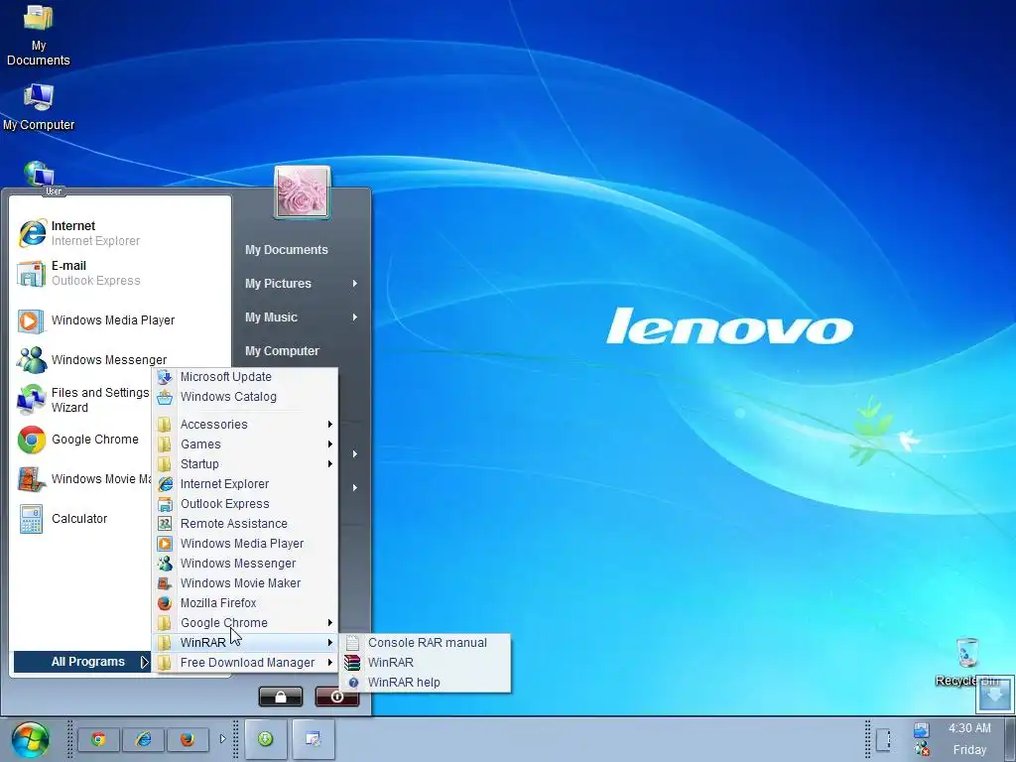
Task: Open My Computer in start menu right pane
Action: (282, 350)
